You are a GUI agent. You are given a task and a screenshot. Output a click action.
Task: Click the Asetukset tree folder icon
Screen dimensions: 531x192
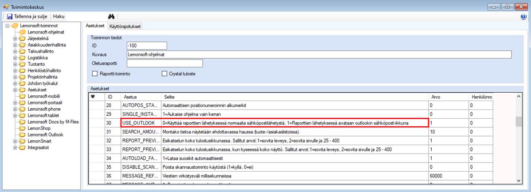tap(22, 90)
